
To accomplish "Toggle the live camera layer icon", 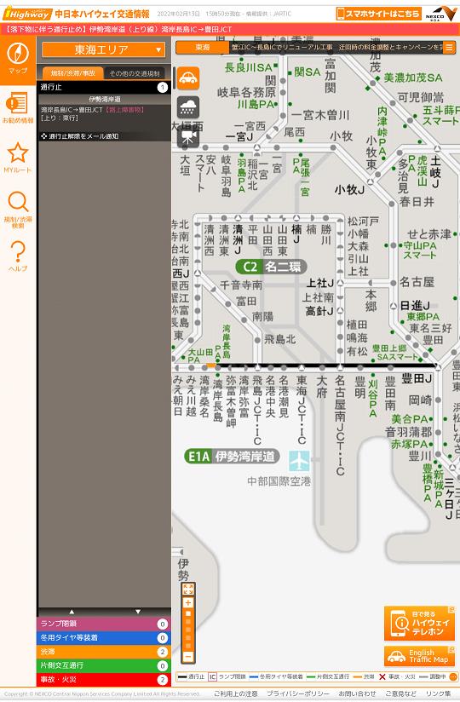I will click(188, 136).
